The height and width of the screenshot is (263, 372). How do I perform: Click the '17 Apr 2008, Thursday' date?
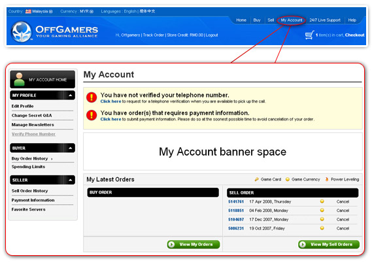click(270, 202)
